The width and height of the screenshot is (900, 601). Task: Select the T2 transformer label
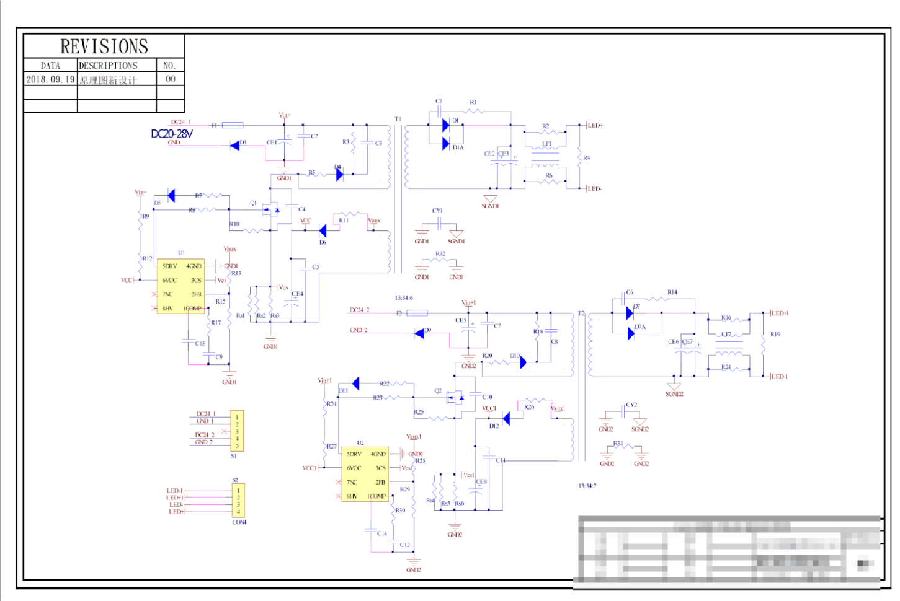click(581, 314)
